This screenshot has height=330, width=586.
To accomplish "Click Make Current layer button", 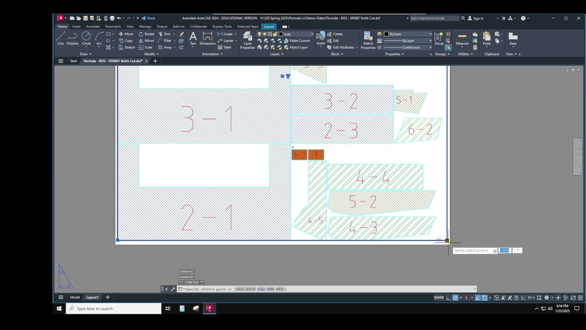I will 297,41.
